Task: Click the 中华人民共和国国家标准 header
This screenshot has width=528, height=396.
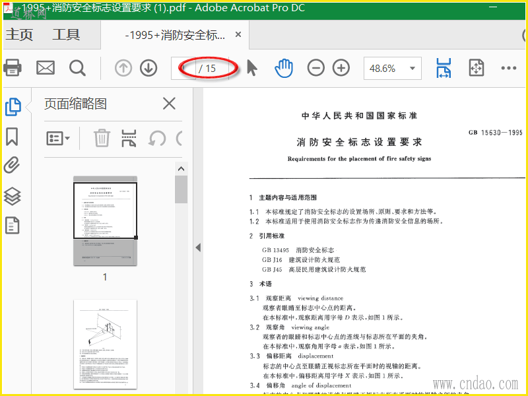Action: click(x=359, y=116)
